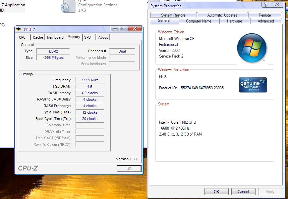This screenshot has height=199, width=288.
Task: Click the ask for genuine Microsoft badge
Action: coord(253,85)
